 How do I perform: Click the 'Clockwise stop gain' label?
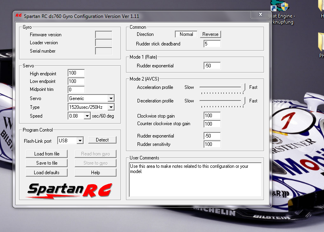[x=156, y=116]
